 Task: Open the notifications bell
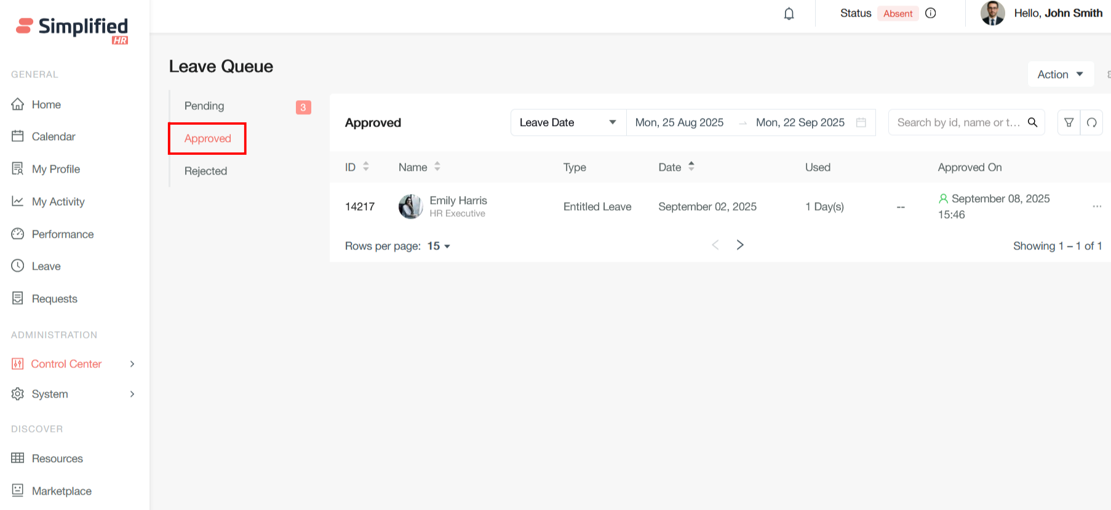pyautogui.click(x=789, y=14)
